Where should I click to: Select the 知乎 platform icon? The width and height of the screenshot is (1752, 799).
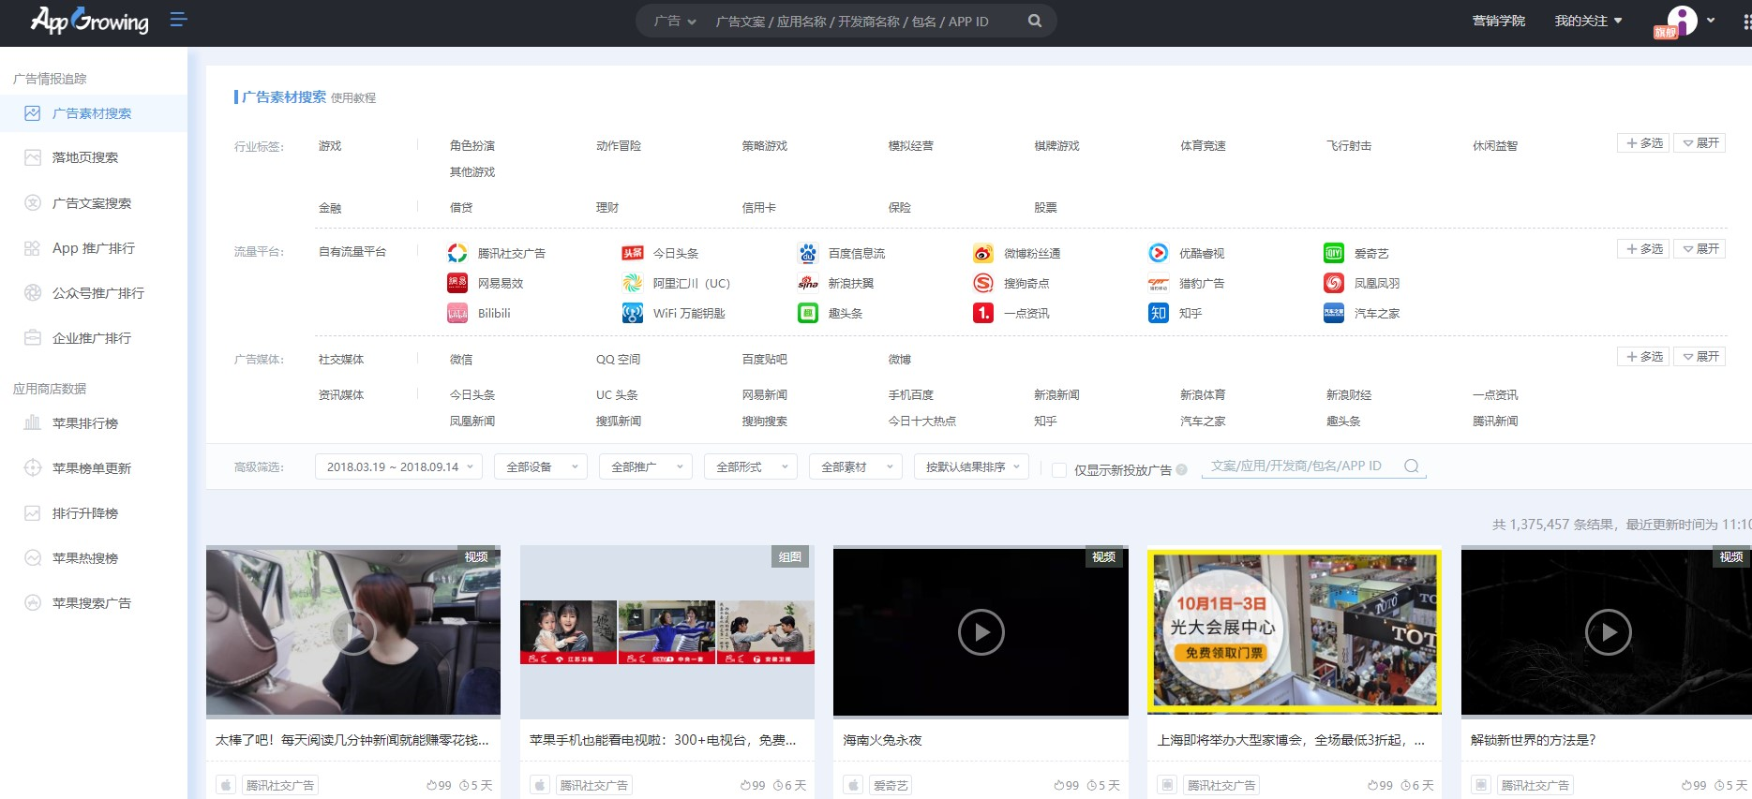coord(1159,313)
